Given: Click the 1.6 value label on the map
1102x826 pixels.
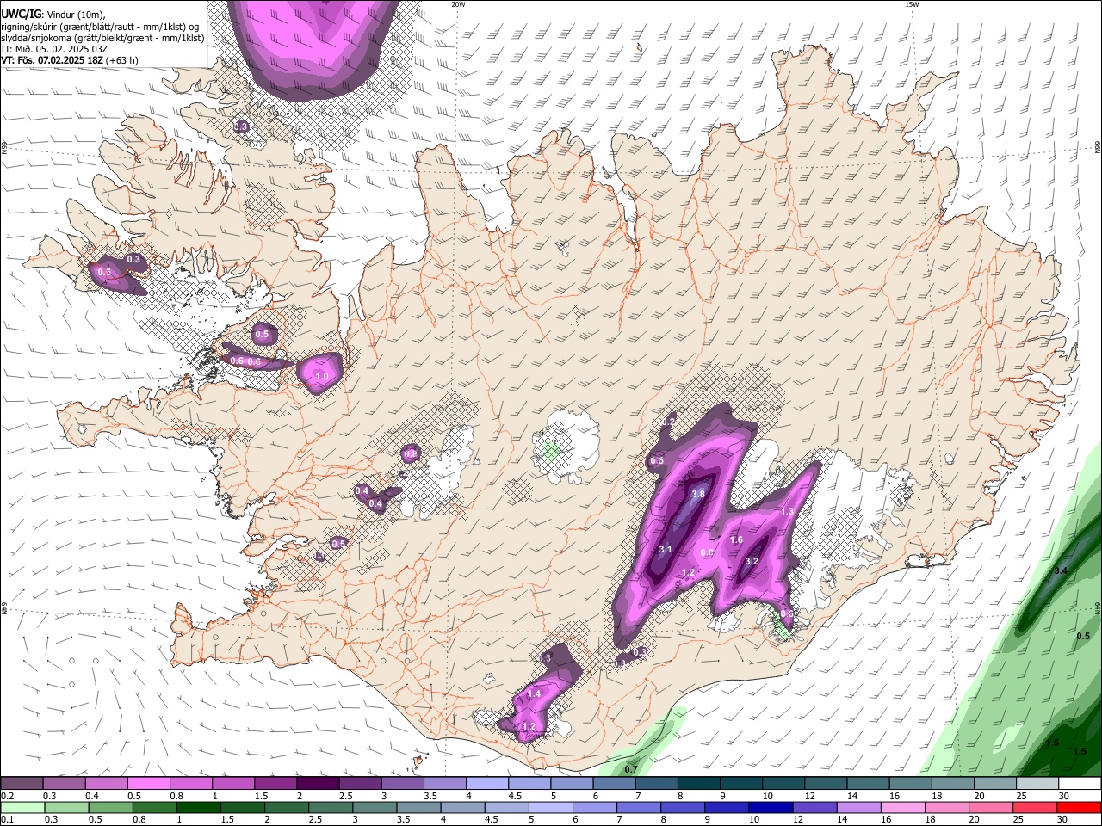Looking at the screenshot, I should [x=736, y=540].
